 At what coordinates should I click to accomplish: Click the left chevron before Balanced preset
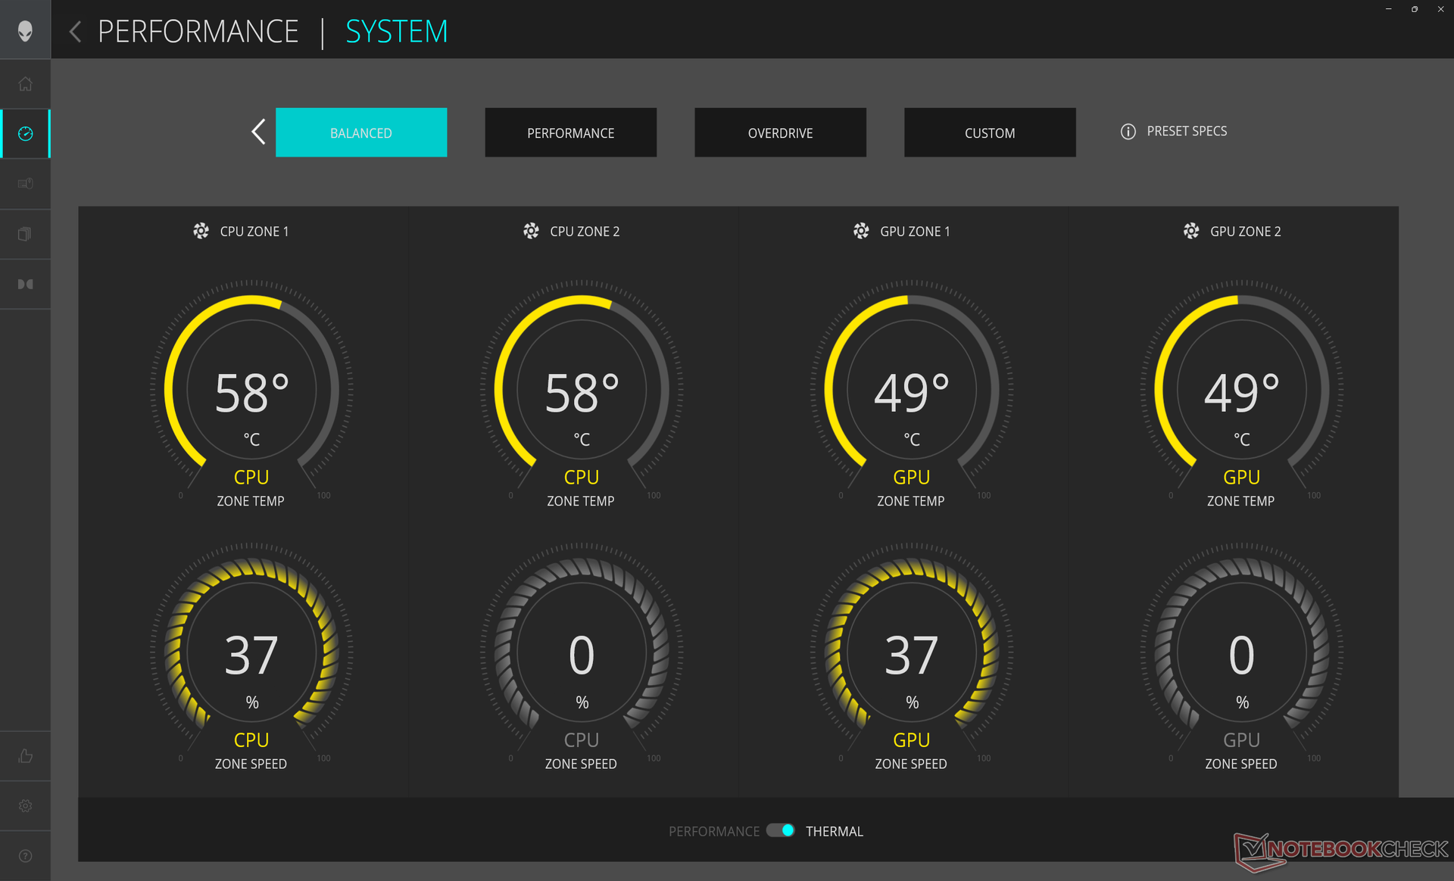258,132
